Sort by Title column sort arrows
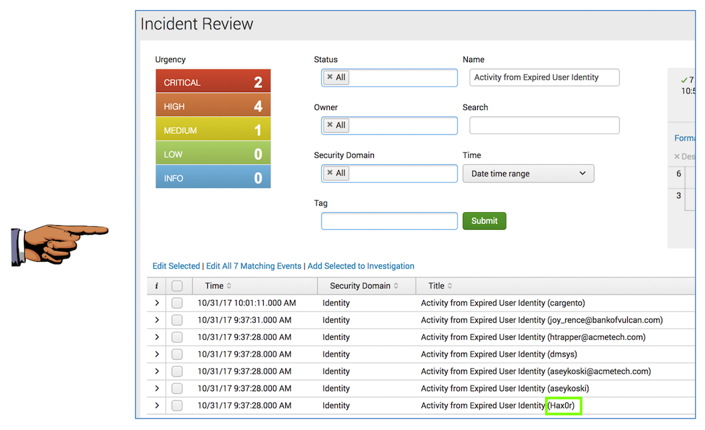Viewport: 705px width, 430px height. tap(450, 286)
